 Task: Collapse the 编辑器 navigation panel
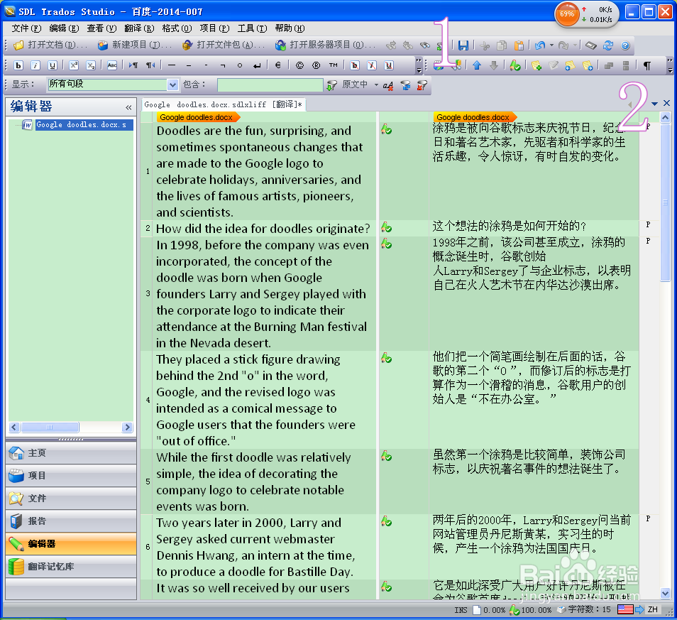click(x=128, y=107)
